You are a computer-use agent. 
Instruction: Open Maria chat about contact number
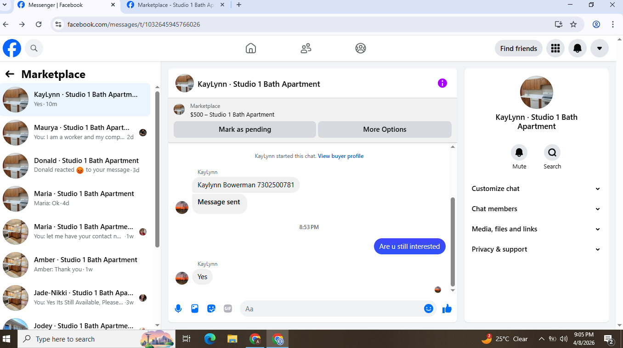pyautogui.click(x=75, y=232)
